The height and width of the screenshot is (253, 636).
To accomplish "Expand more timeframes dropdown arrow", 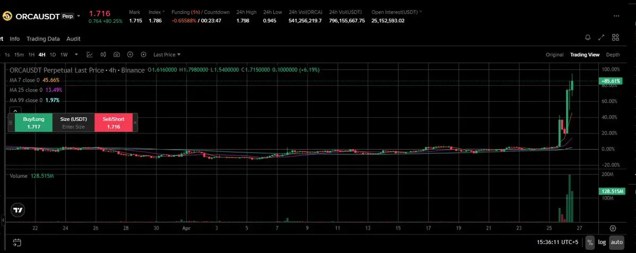I will click(76, 55).
